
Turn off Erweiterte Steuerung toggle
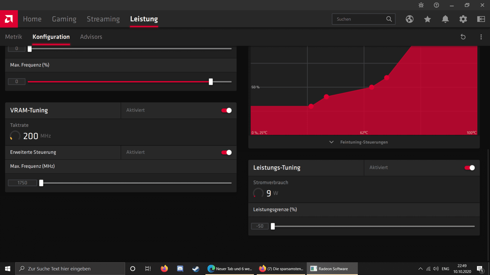(x=226, y=152)
